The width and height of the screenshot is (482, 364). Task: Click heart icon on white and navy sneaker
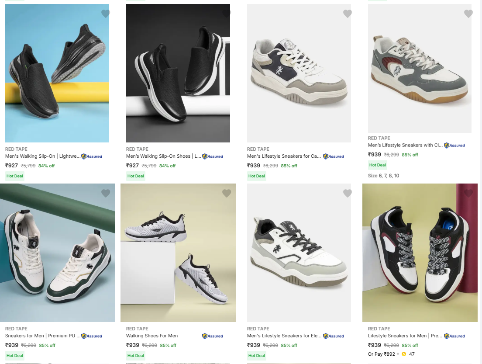348,14
